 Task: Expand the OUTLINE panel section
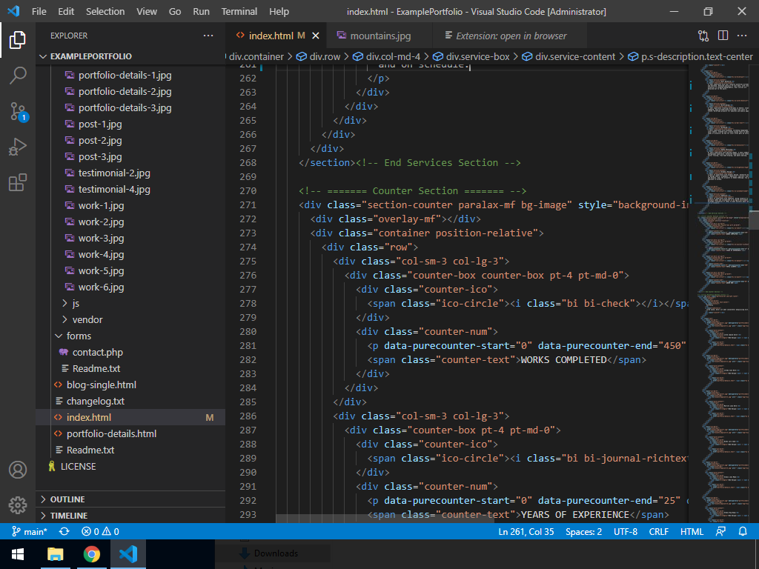[x=67, y=499]
